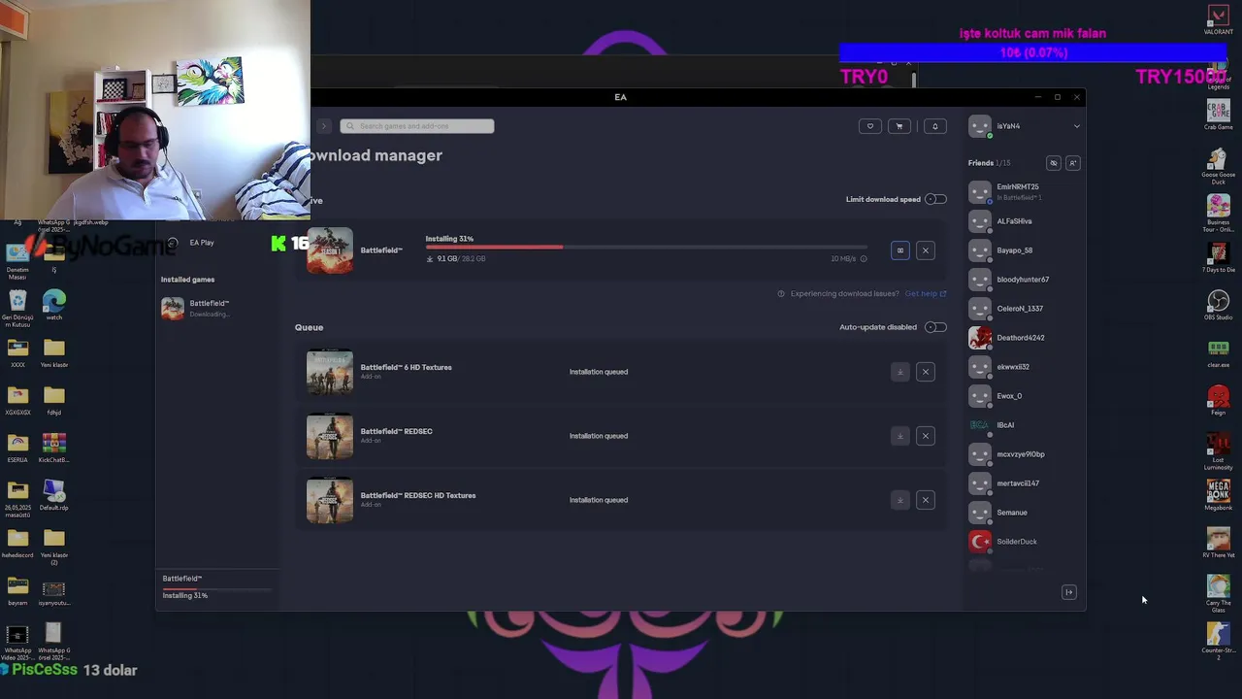Click the forward navigation arrow

point(324,126)
